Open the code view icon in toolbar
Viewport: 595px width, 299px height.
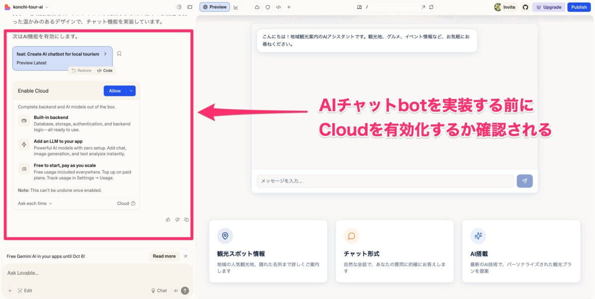278,7
